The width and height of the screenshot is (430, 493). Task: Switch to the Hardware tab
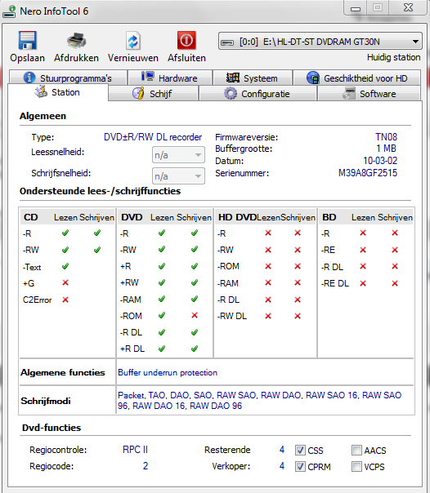[170, 78]
